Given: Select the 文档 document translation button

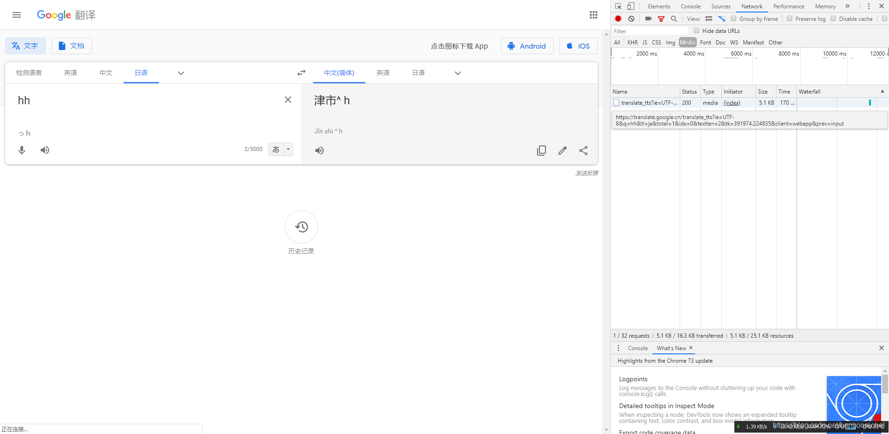Looking at the screenshot, I should click(72, 46).
